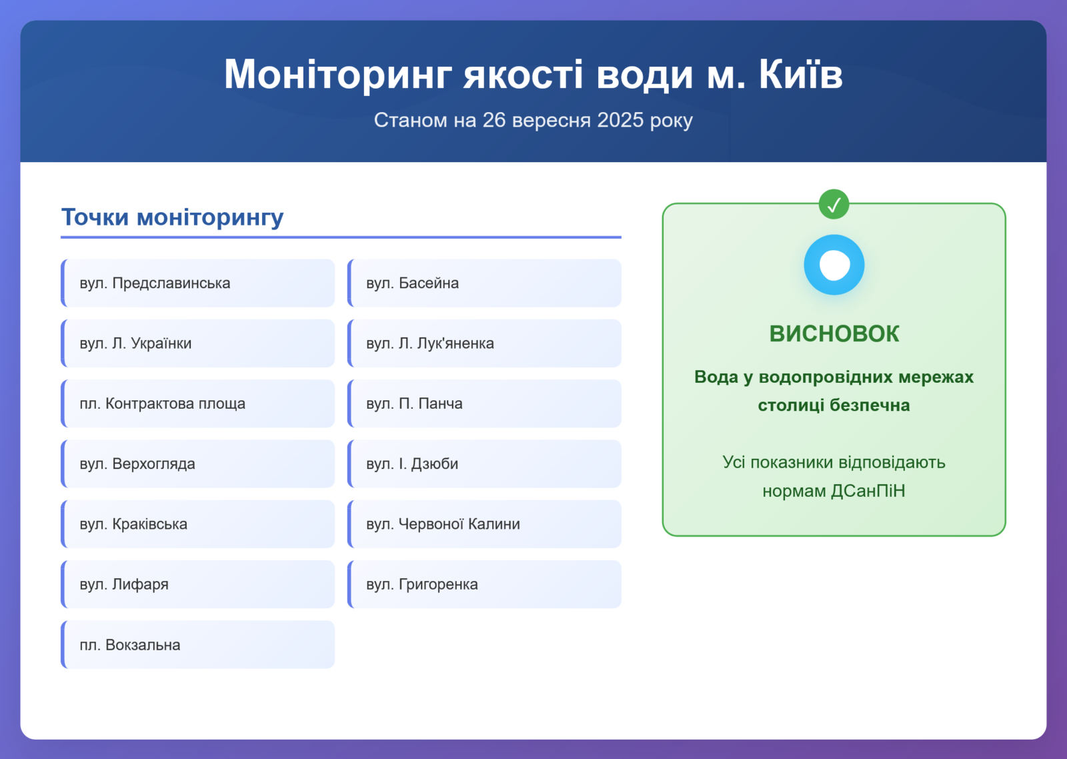Click the Точки моніторингу section heading
This screenshot has width=1067, height=759.
coord(173,217)
